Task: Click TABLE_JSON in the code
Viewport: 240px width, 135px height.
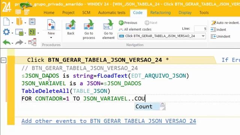Action: [x=90, y=91]
